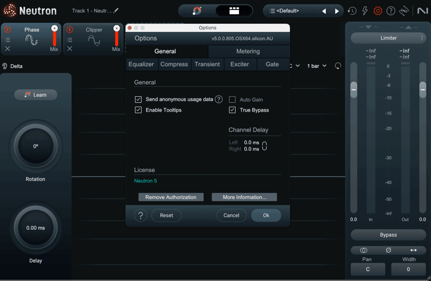Image resolution: width=431 pixels, height=281 pixels.
Task: Click the loop reset icon beside 1 bar
Action: (x=338, y=66)
